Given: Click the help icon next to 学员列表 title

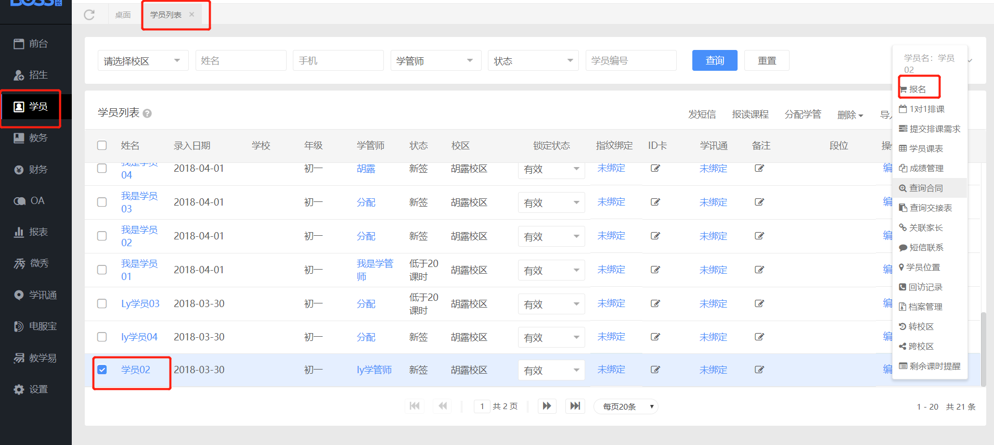Looking at the screenshot, I should click(x=147, y=113).
